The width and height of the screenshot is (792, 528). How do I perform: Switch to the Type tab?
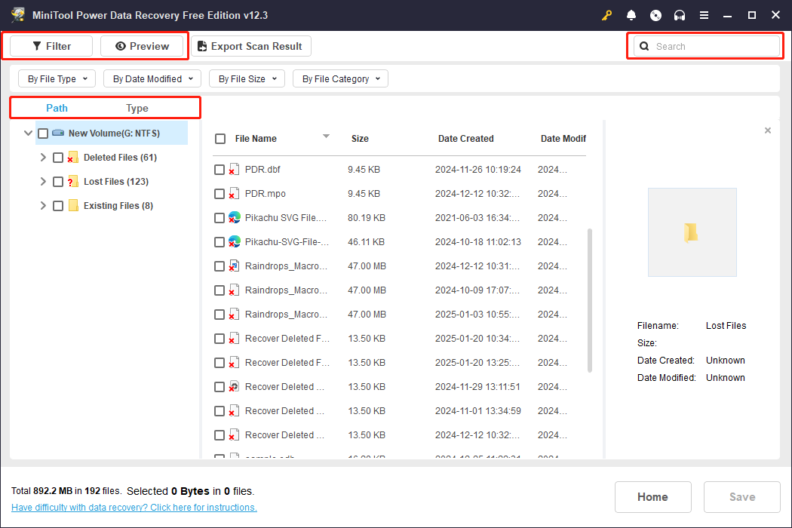(x=137, y=108)
